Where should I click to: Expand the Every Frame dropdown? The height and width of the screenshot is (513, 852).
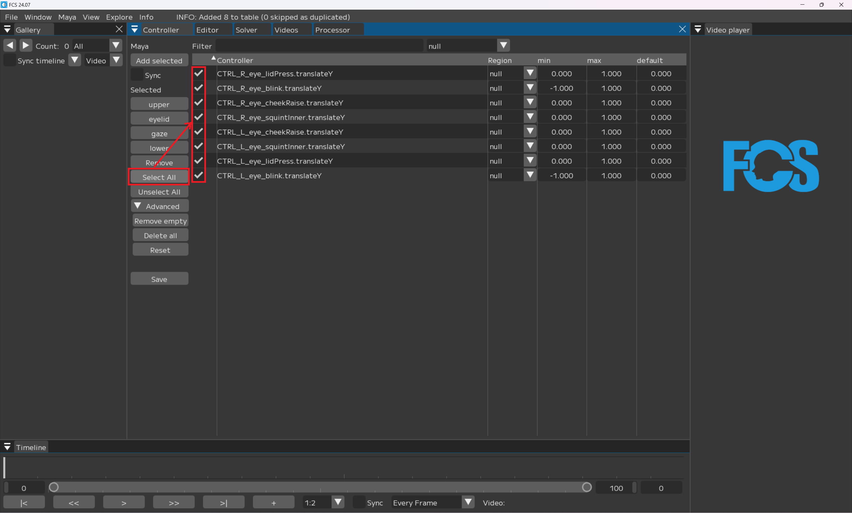pos(468,502)
